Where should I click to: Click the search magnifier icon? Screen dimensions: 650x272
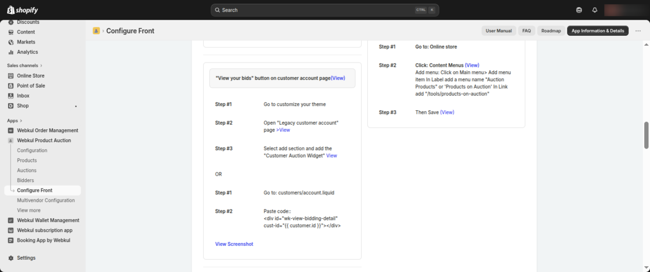pos(217,10)
